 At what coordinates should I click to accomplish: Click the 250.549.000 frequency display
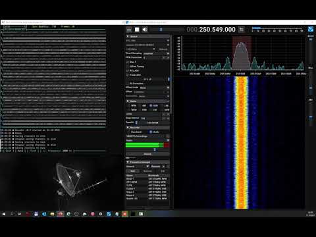(x=211, y=30)
